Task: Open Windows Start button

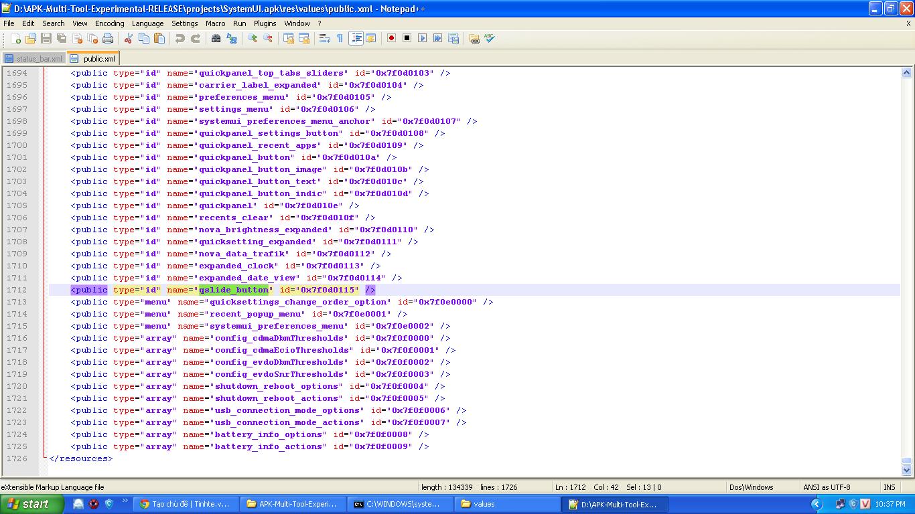Action: [31, 504]
